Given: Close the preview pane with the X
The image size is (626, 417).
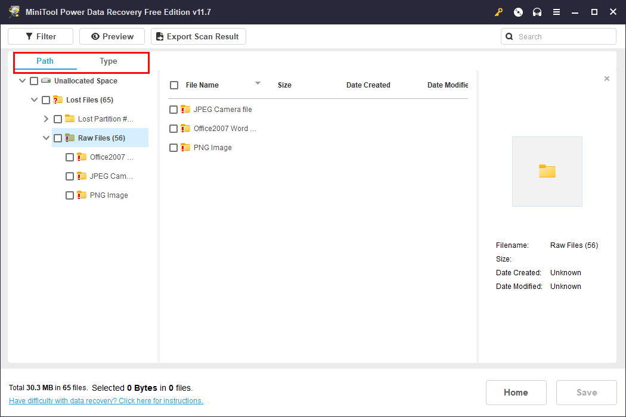Looking at the screenshot, I should coord(607,79).
